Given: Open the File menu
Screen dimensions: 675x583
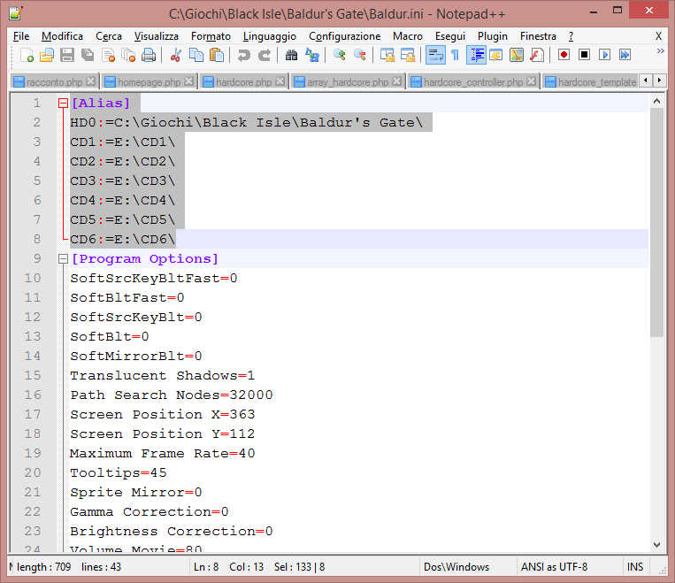Looking at the screenshot, I should [x=21, y=36].
